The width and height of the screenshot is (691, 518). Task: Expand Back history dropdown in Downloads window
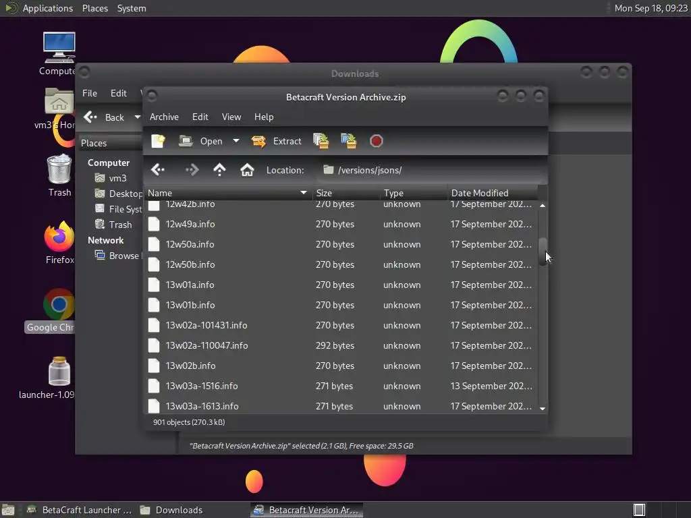pos(137,117)
